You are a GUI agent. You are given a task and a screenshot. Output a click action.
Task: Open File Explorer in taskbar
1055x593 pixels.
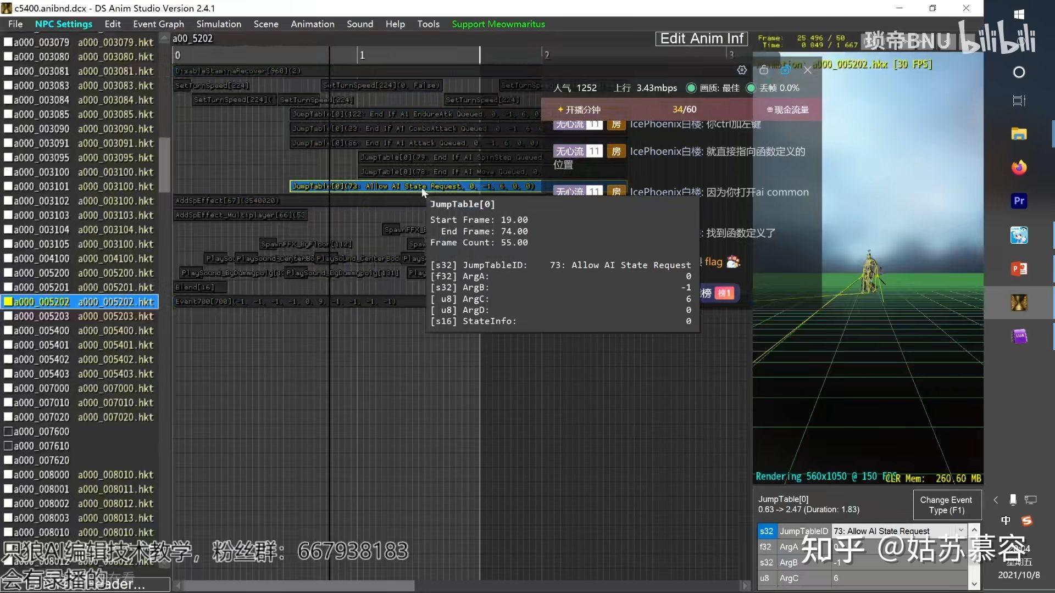1019,133
